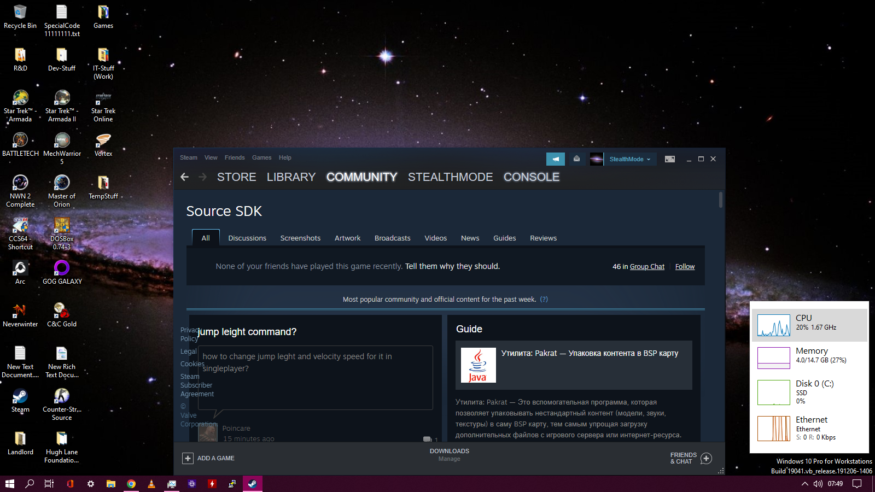
Task: Switch Steam to Big Picture mode
Action: tap(670, 159)
